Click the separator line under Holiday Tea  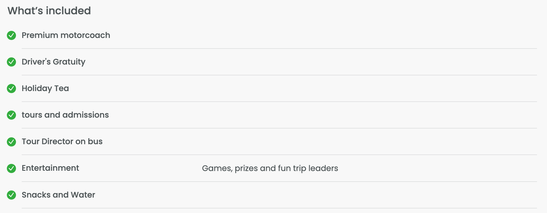279,102
